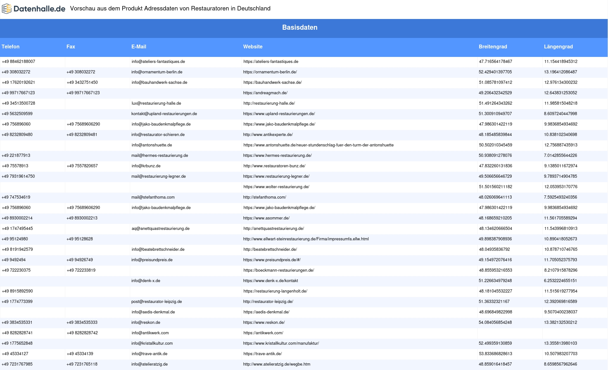Screen dimensions: 608x370
Task: Click fax number +49 7231765118
Action: point(82,364)
